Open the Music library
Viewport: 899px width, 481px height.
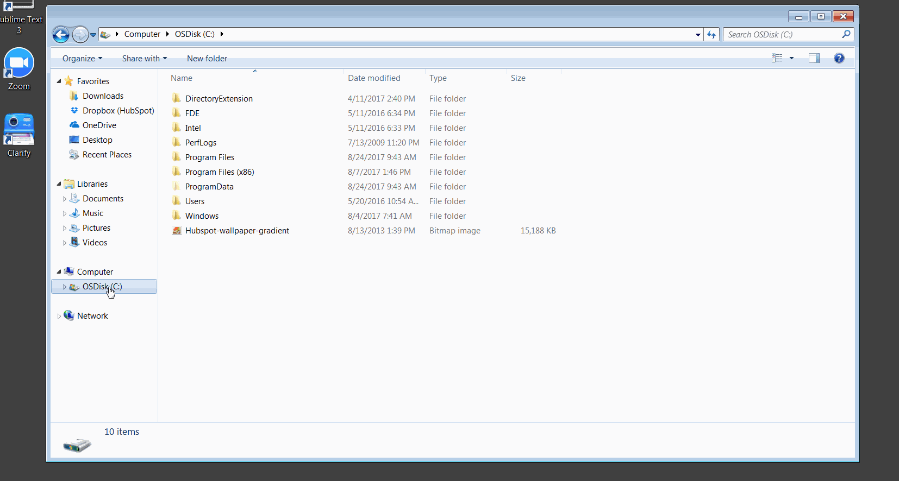pyautogui.click(x=92, y=213)
